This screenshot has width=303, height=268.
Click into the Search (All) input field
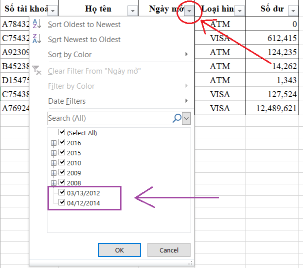(107, 118)
